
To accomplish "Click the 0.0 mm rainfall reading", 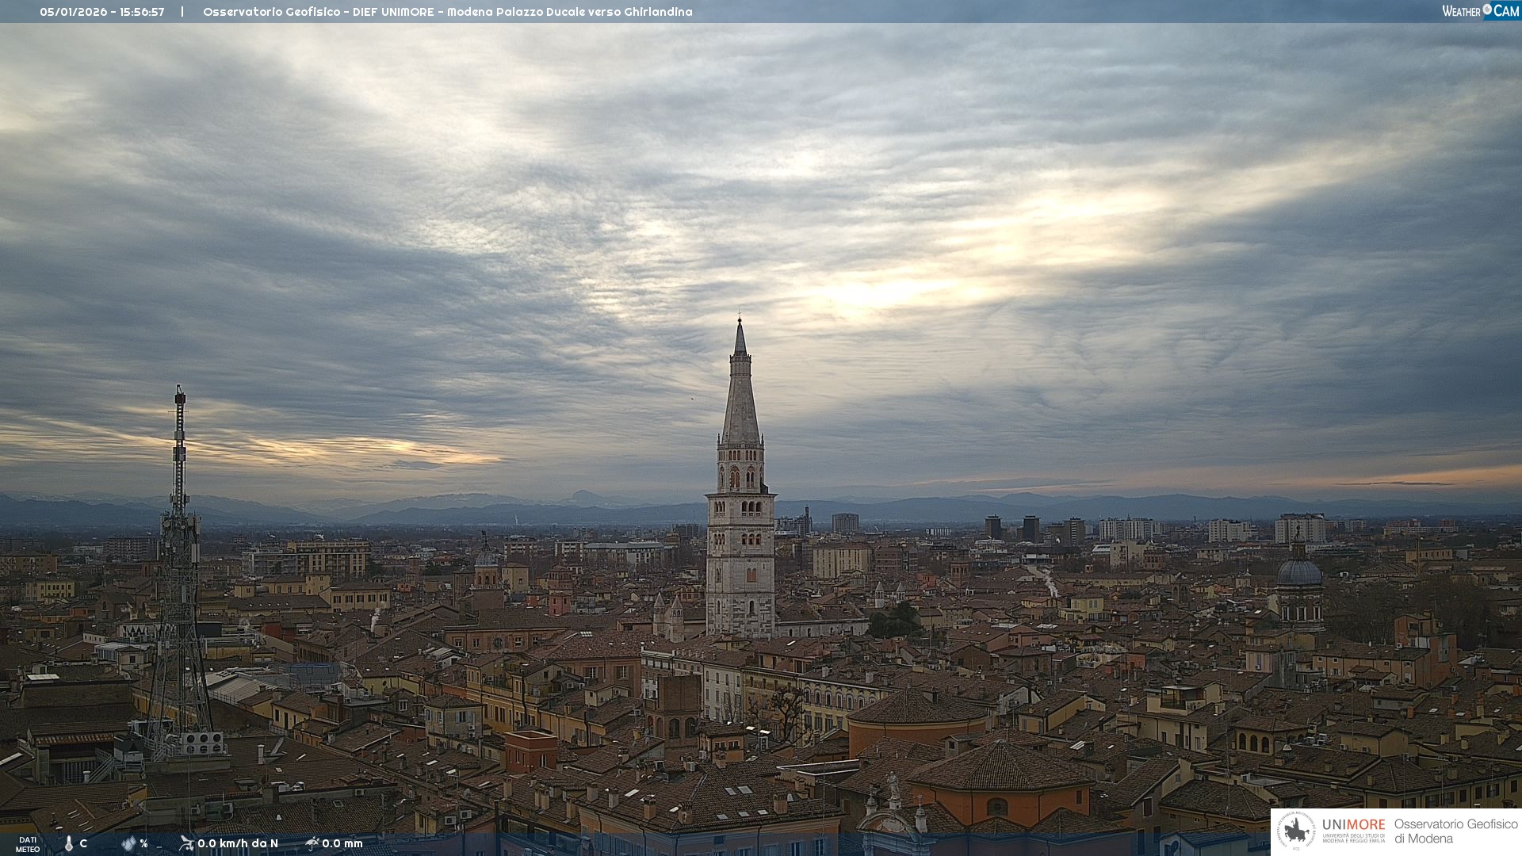I will tap(342, 843).
